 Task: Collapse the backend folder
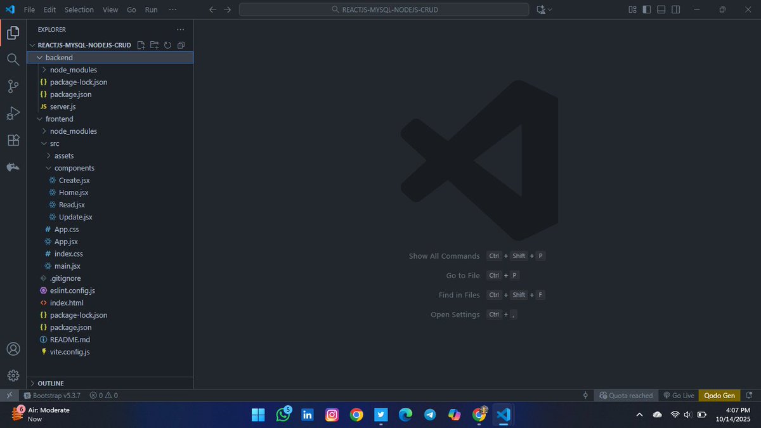click(110, 58)
